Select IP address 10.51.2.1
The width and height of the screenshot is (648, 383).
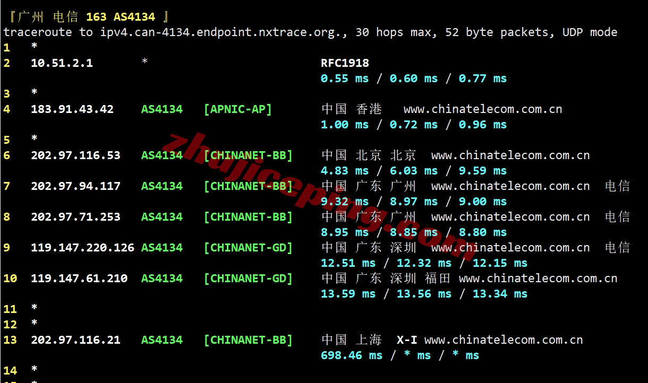click(x=62, y=63)
